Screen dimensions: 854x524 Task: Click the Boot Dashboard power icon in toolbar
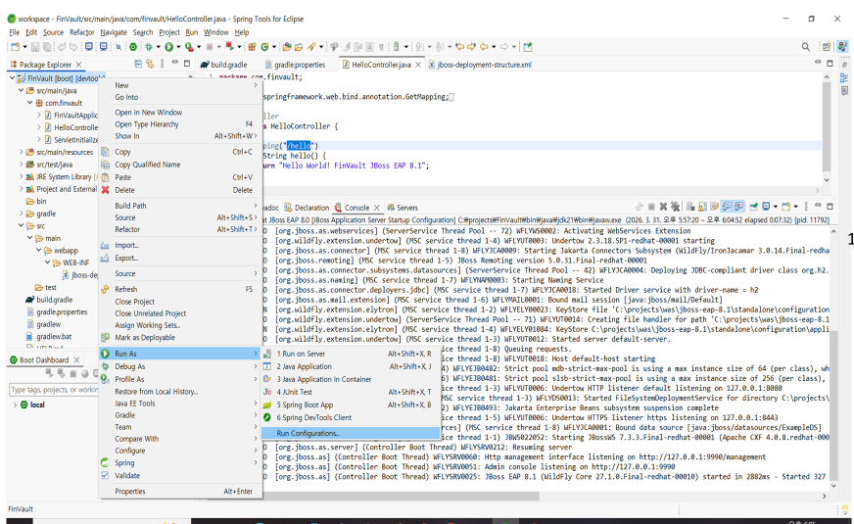point(132,47)
